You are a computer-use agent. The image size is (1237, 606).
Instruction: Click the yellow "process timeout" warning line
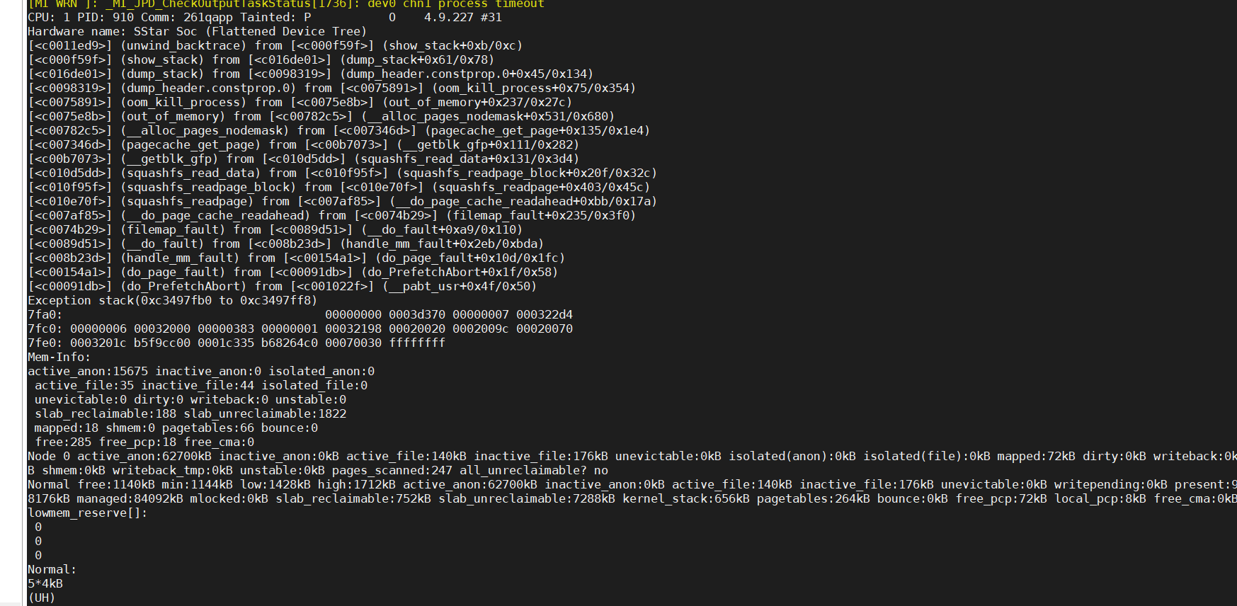pos(286,4)
